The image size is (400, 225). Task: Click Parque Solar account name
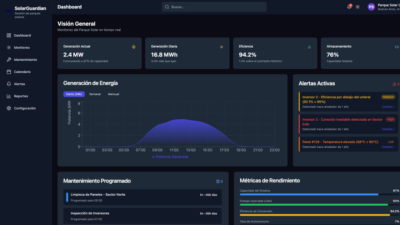pyautogui.click(x=389, y=5)
